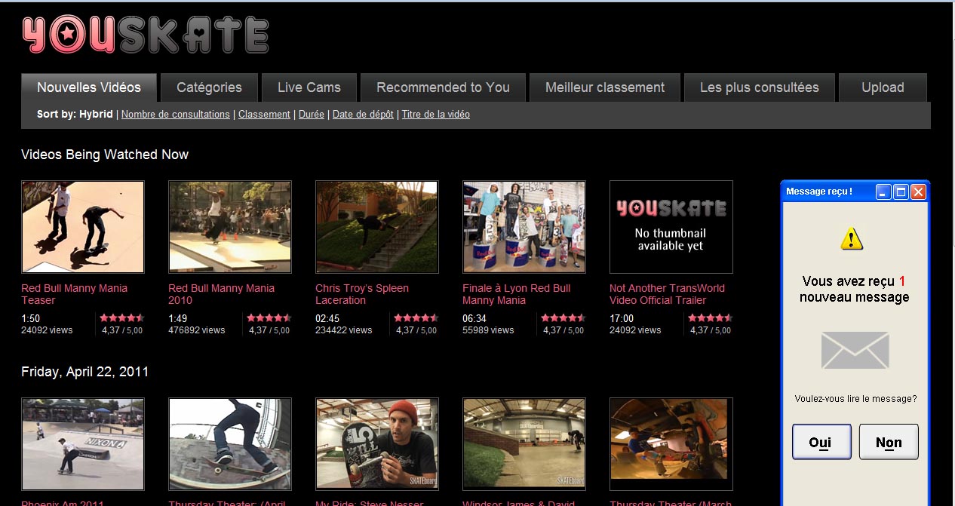Open the Upload tab
The width and height of the screenshot is (955, 506).
click(x=882, y=87)
